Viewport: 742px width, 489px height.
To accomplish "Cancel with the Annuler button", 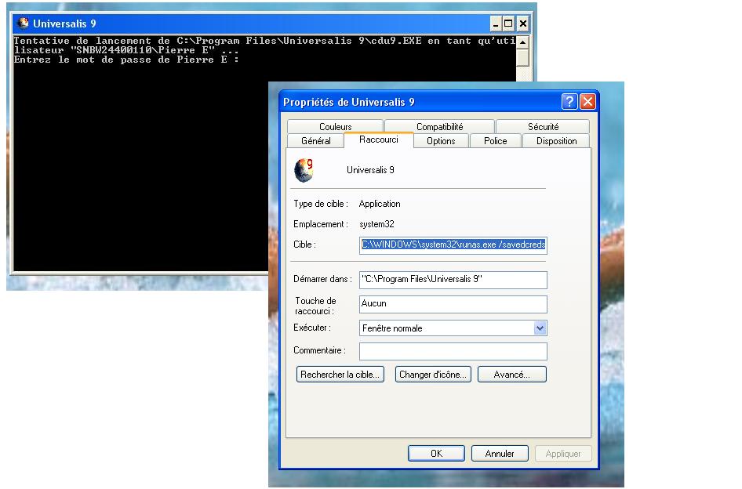I will [500, 454].
